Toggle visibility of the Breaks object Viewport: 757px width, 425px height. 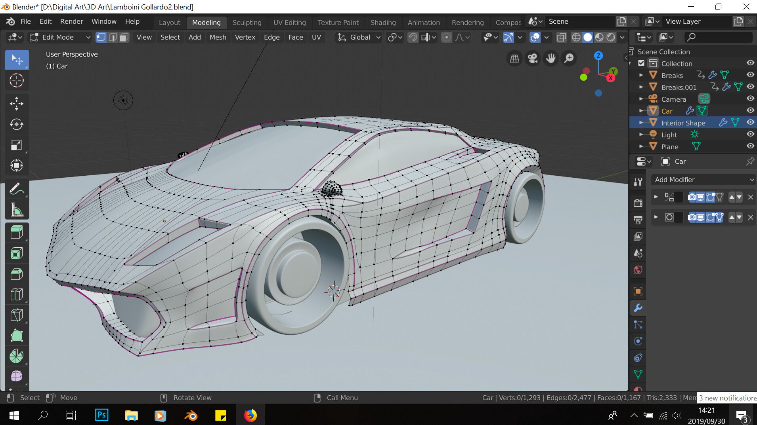tap(750, 75)
